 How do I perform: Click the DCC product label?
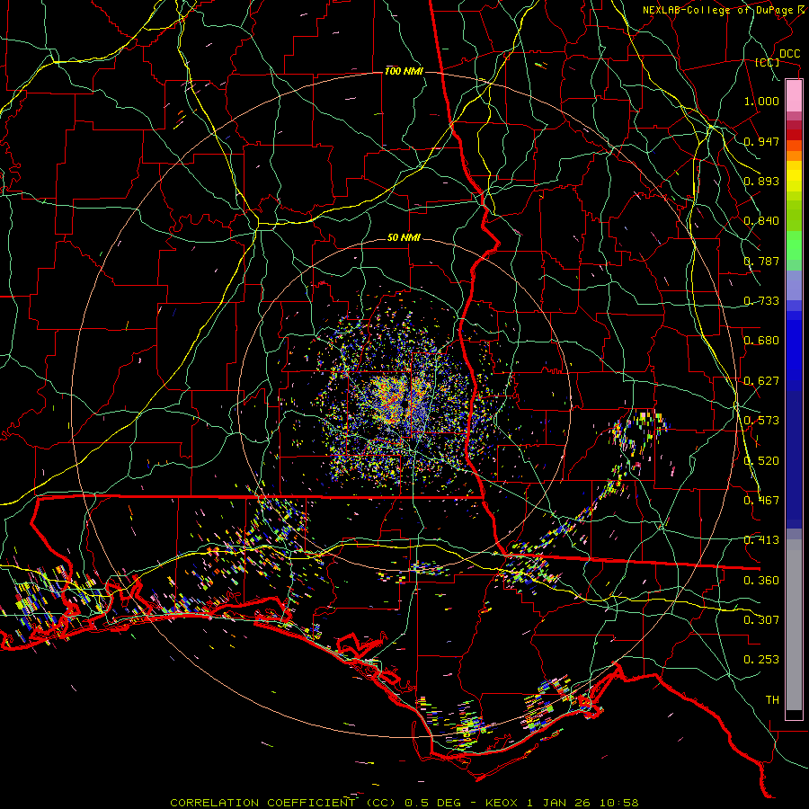(x=789, y=54)
